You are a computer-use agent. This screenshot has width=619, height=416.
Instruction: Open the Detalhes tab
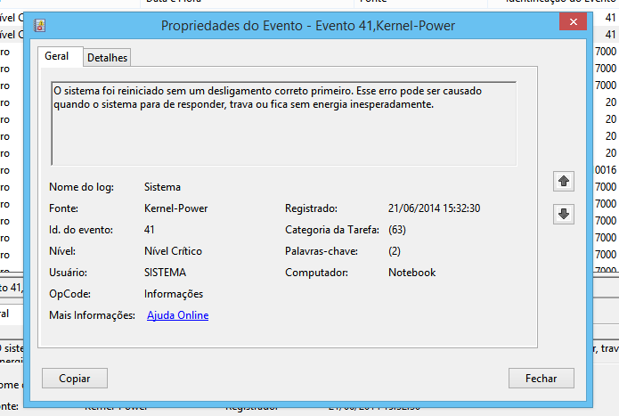tap(108, 58)
